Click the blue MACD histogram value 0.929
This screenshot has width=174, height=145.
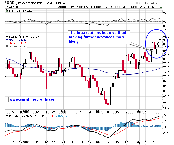pos(63,116)
